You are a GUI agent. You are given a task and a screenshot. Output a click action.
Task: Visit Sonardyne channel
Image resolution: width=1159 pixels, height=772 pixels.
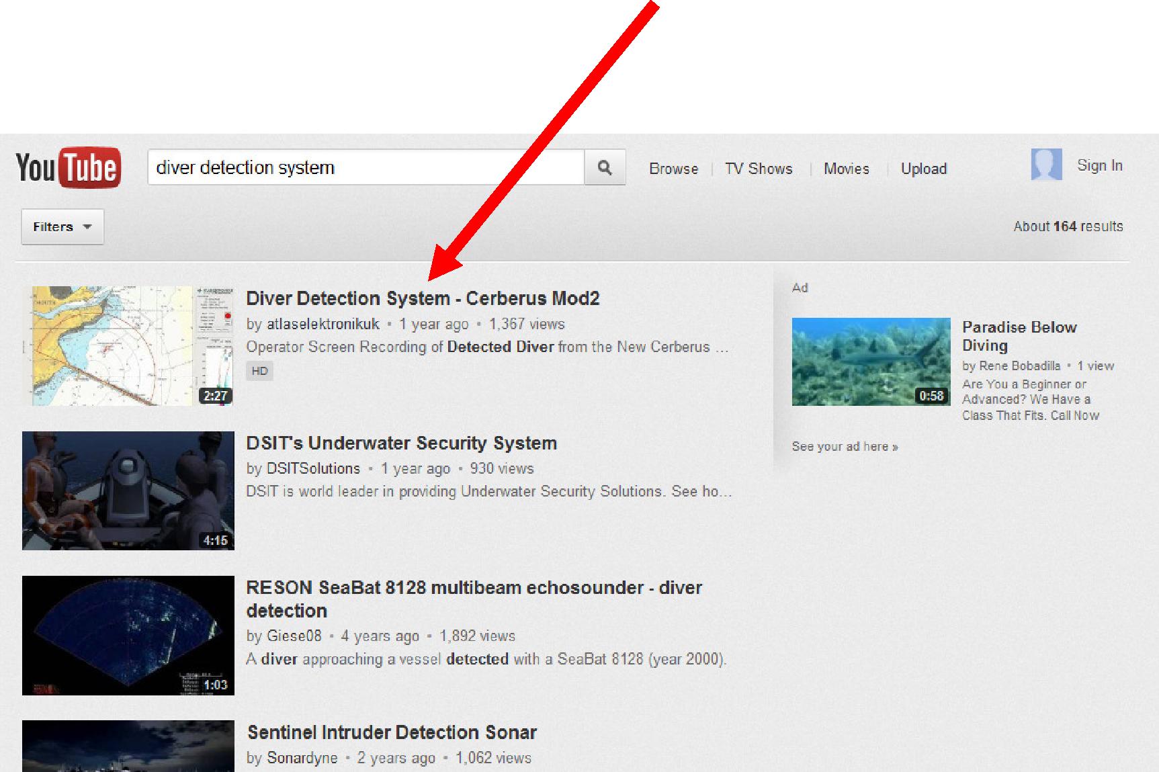coord(302,758)
